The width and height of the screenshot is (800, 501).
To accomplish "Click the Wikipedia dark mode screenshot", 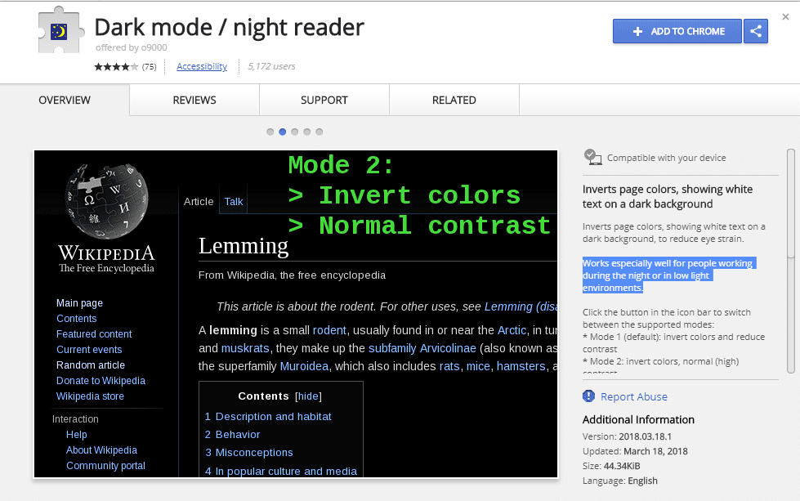I will tap(296, 314).
